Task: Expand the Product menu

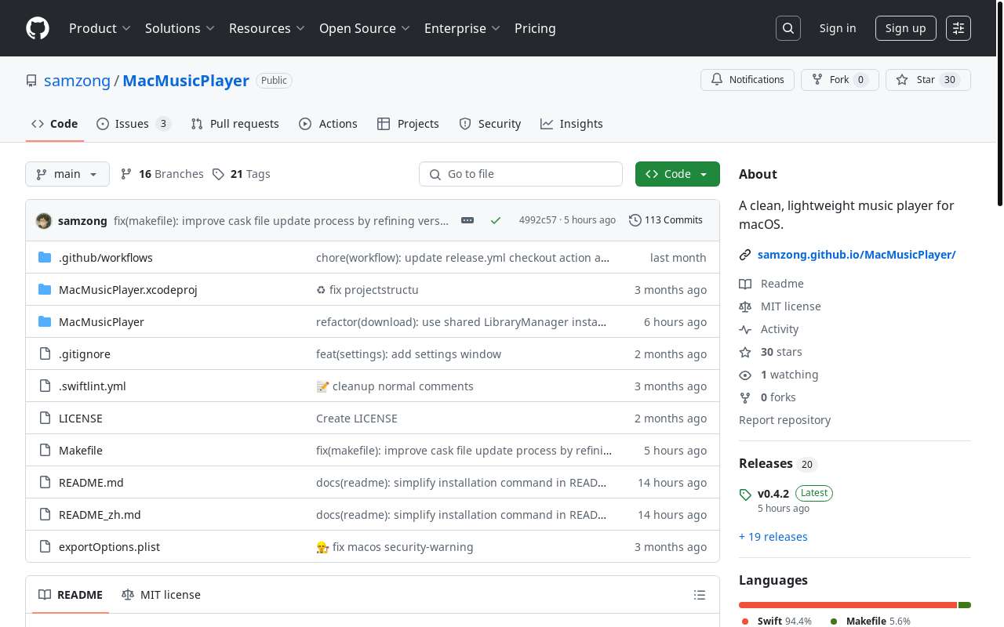Action: pos(100,28)
